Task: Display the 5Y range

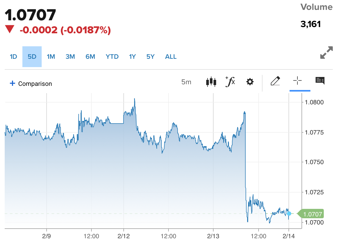Action: point(151,57)
